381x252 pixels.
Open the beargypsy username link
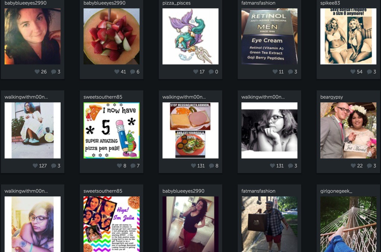pyautogui.click(x=332, y=97)
